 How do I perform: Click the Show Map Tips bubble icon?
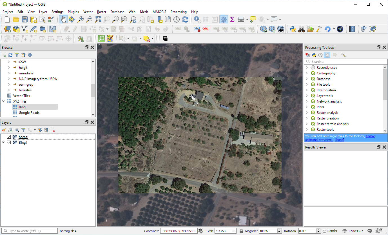[x=253, y=19]
